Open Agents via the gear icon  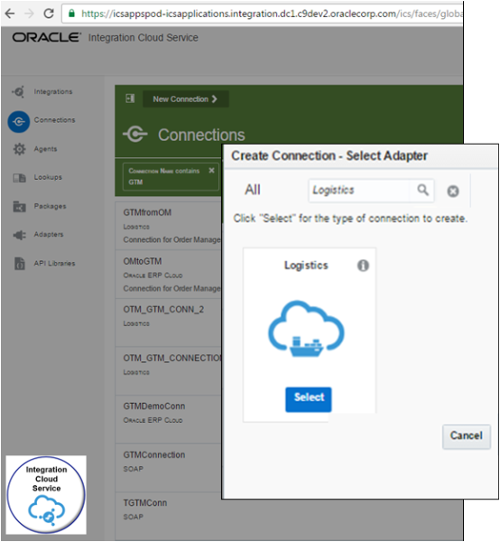click(19, 149)
